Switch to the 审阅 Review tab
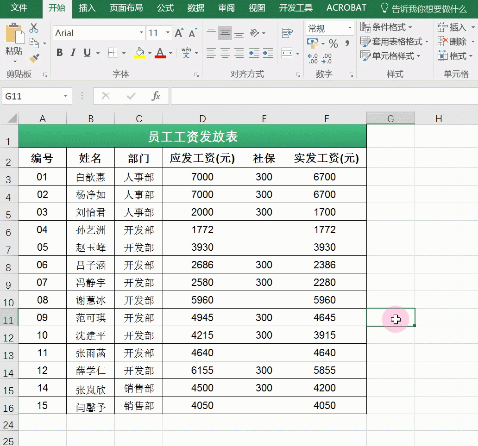 point(226,7)
